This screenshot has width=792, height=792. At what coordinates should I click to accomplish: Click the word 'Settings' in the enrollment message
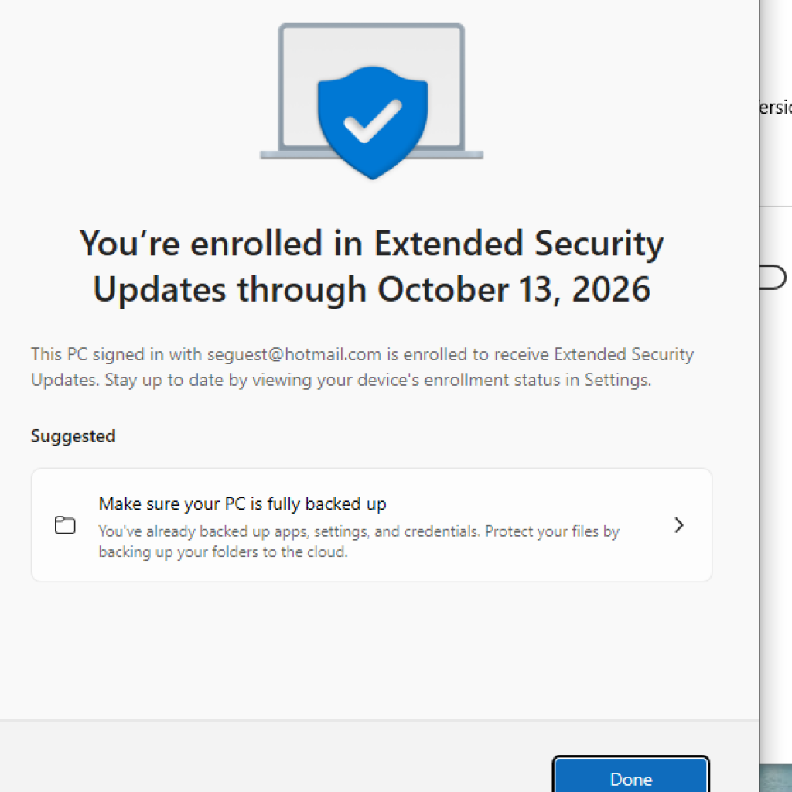coord(616,380)
